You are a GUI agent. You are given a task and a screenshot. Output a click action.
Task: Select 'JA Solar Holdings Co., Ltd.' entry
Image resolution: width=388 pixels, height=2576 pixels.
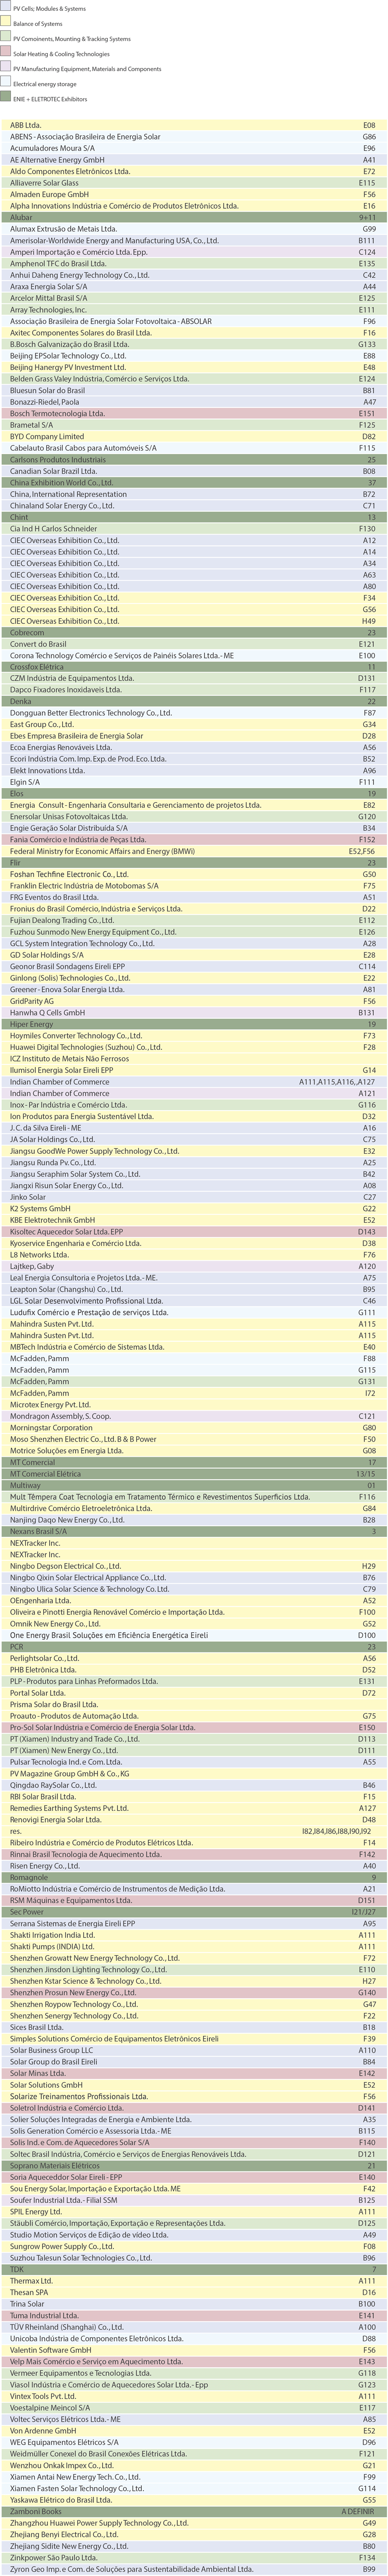pyautogui.click(x=194, y=1139)
